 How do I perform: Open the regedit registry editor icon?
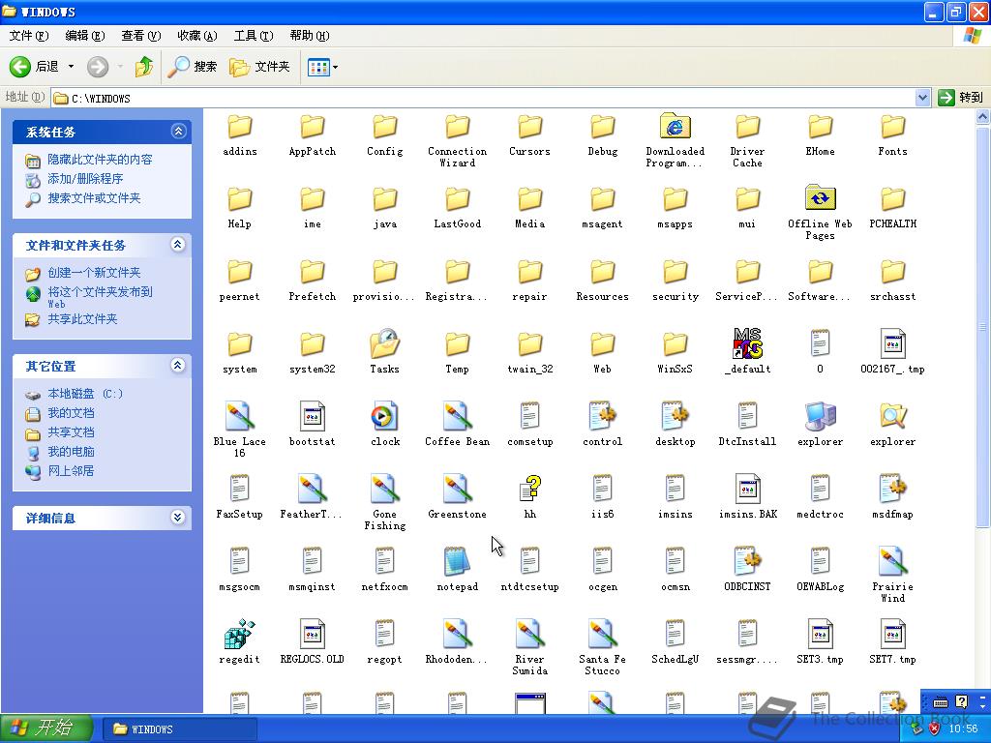(x=240, y=634)
